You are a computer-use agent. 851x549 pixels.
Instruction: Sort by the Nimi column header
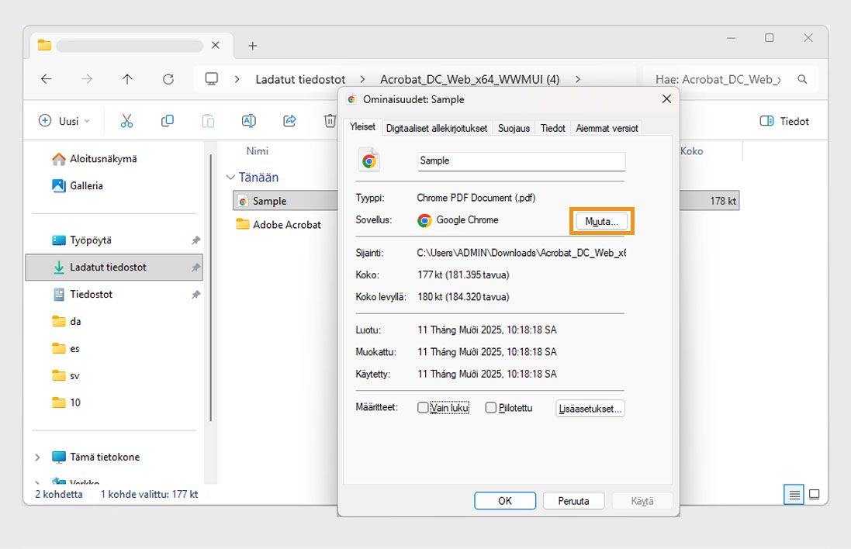pyautogui.click(x=258, y=151)
